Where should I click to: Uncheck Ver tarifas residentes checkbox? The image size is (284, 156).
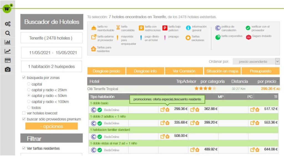click(24, 148)
